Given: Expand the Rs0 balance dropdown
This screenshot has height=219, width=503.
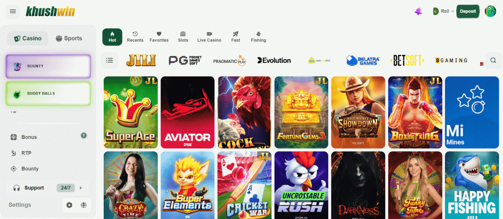Looking at the screenshot, I should tap(444, 11).
